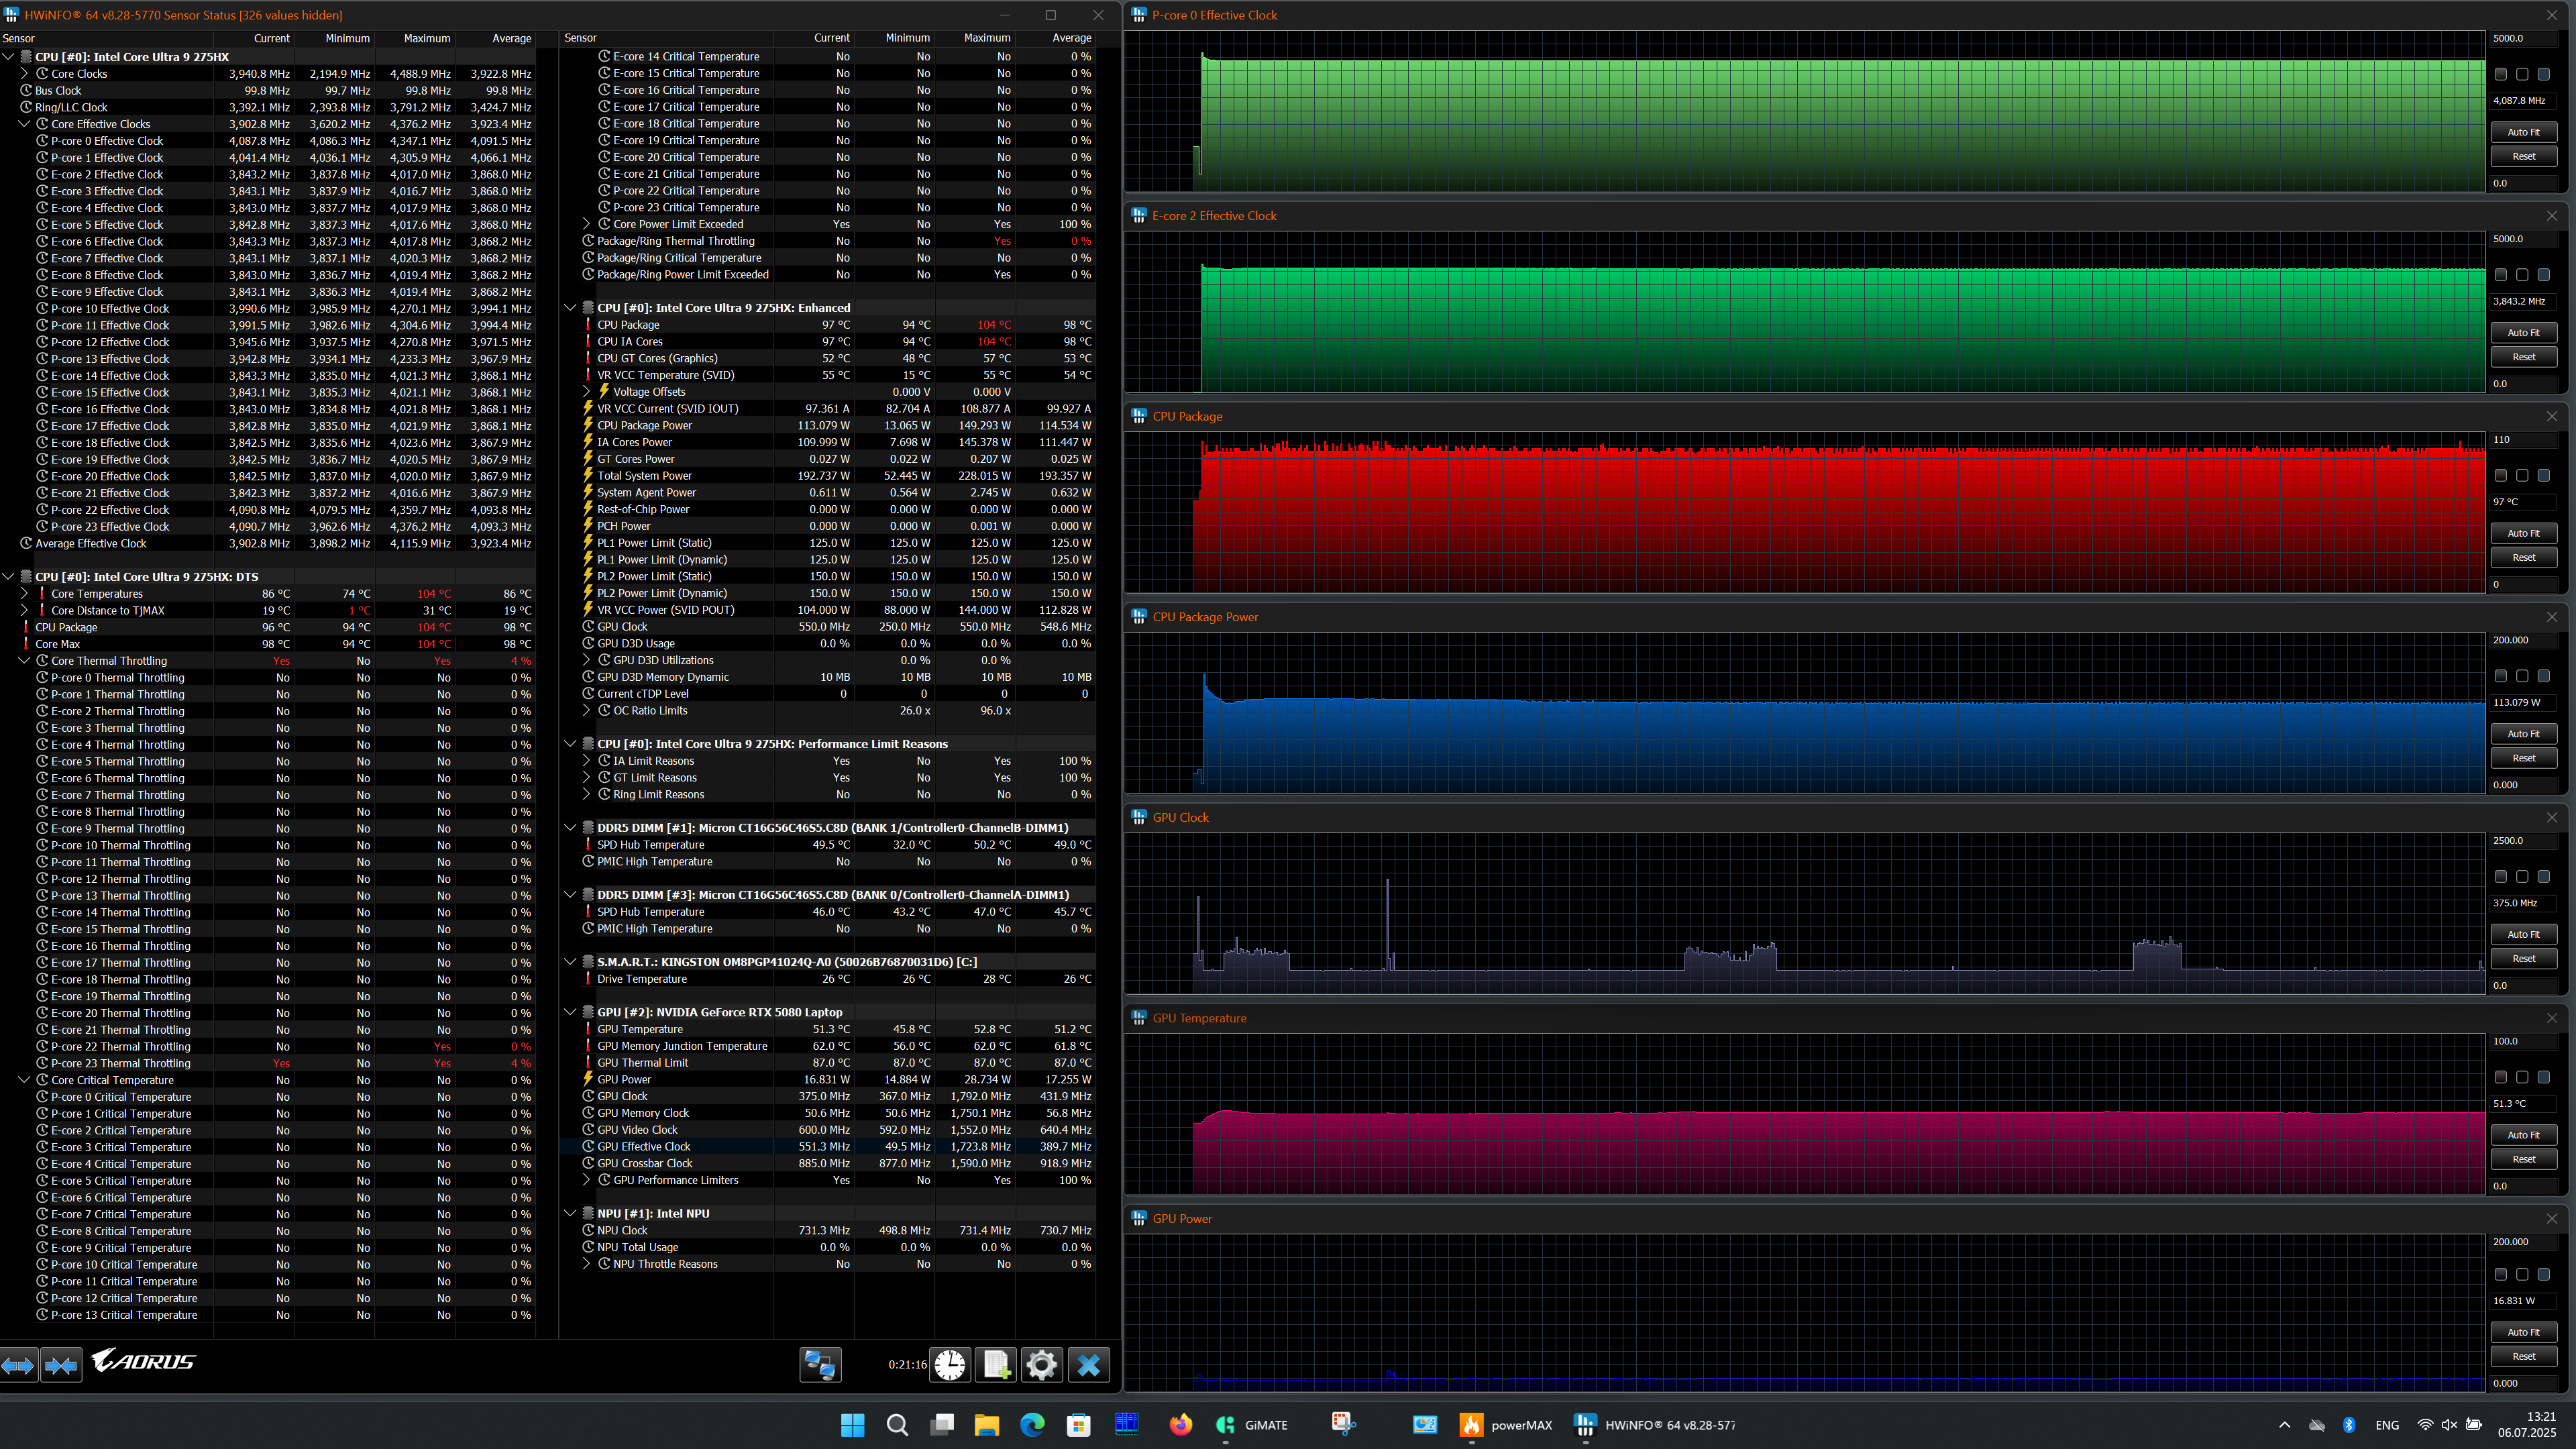Expand the IA Limit Reasons entry
Screen dimensions: 2576x1449
coord(587,761)
